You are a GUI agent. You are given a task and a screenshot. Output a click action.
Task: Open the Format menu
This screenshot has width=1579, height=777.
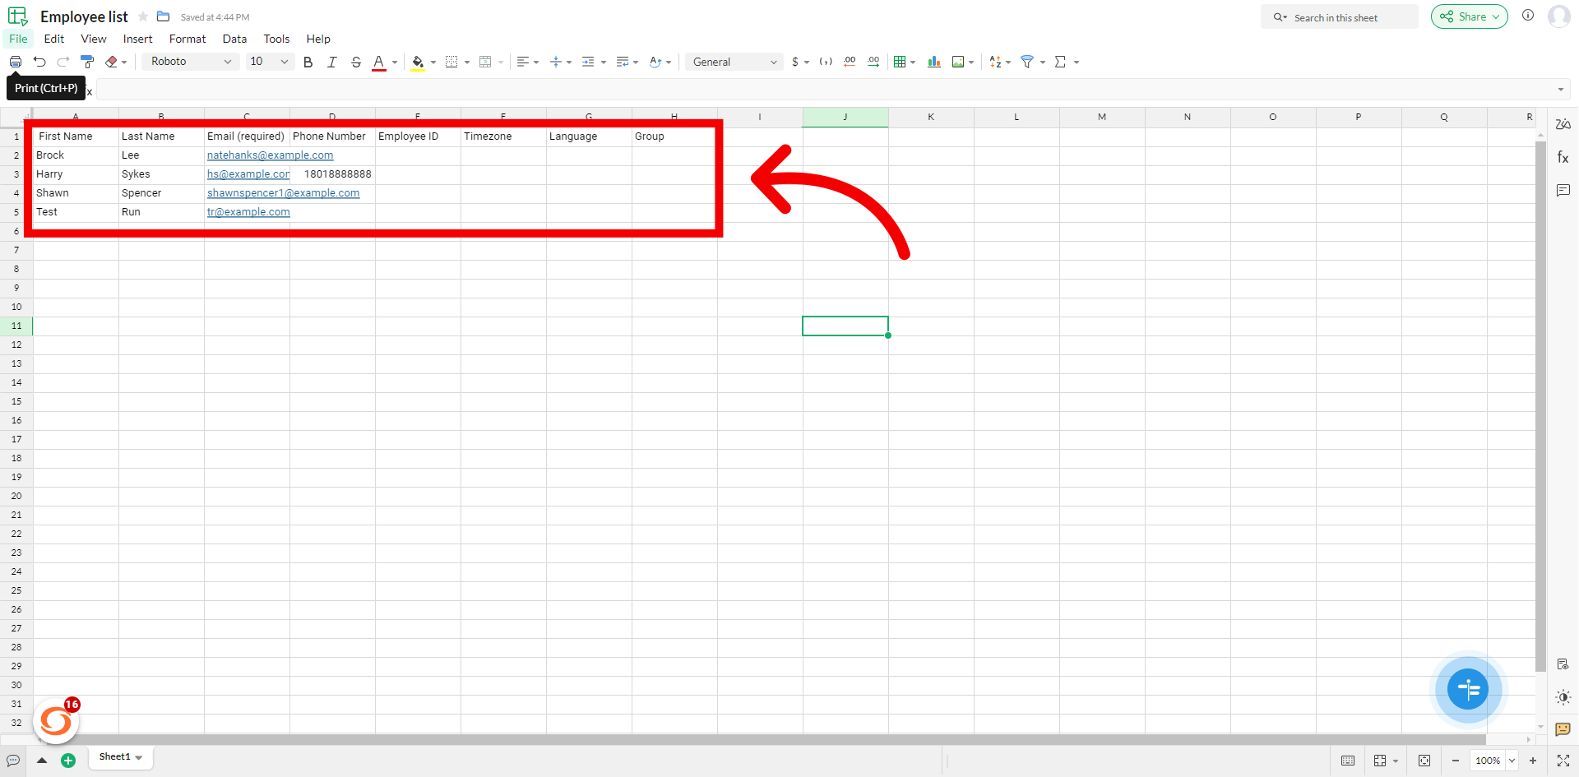pos(188,39)
